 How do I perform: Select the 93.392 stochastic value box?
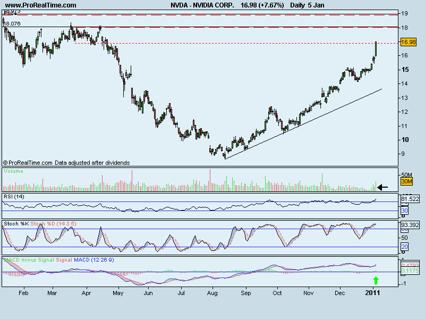(x=410, y=225)
